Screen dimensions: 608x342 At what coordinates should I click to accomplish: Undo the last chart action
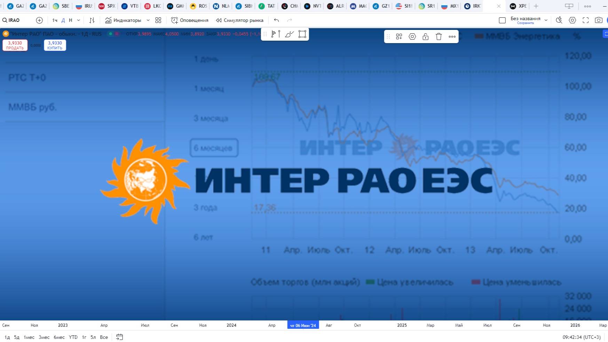(276, 20)
